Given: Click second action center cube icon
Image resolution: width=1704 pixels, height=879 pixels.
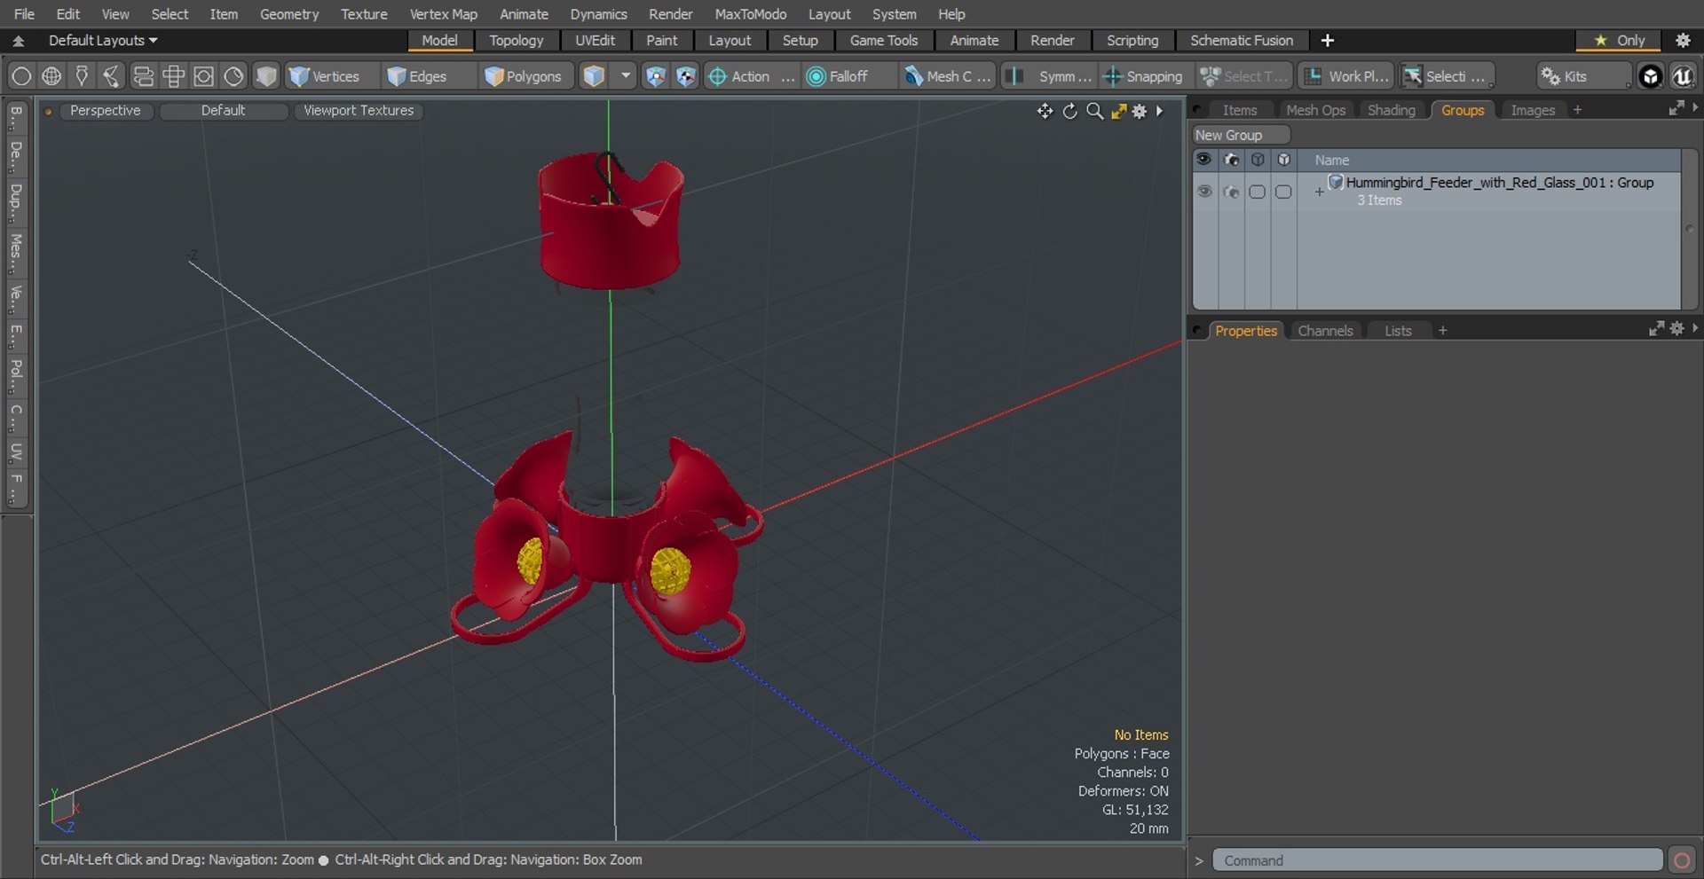Looking at the screenshot, I should click(685, 76).
